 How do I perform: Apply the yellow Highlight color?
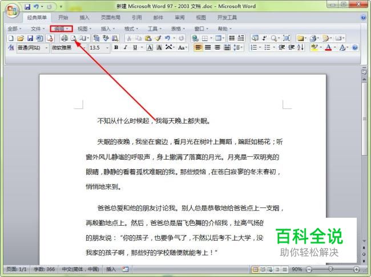pos(314,48)
